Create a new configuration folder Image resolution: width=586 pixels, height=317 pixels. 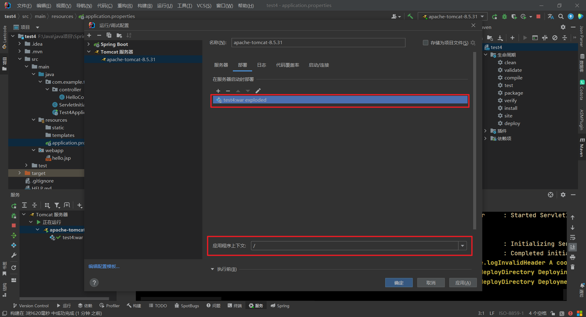[119, 35]
